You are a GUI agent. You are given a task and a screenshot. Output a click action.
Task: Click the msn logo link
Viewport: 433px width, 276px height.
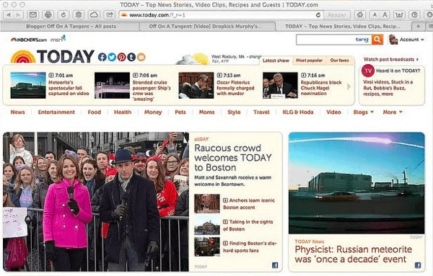click(x=58, y=39)
